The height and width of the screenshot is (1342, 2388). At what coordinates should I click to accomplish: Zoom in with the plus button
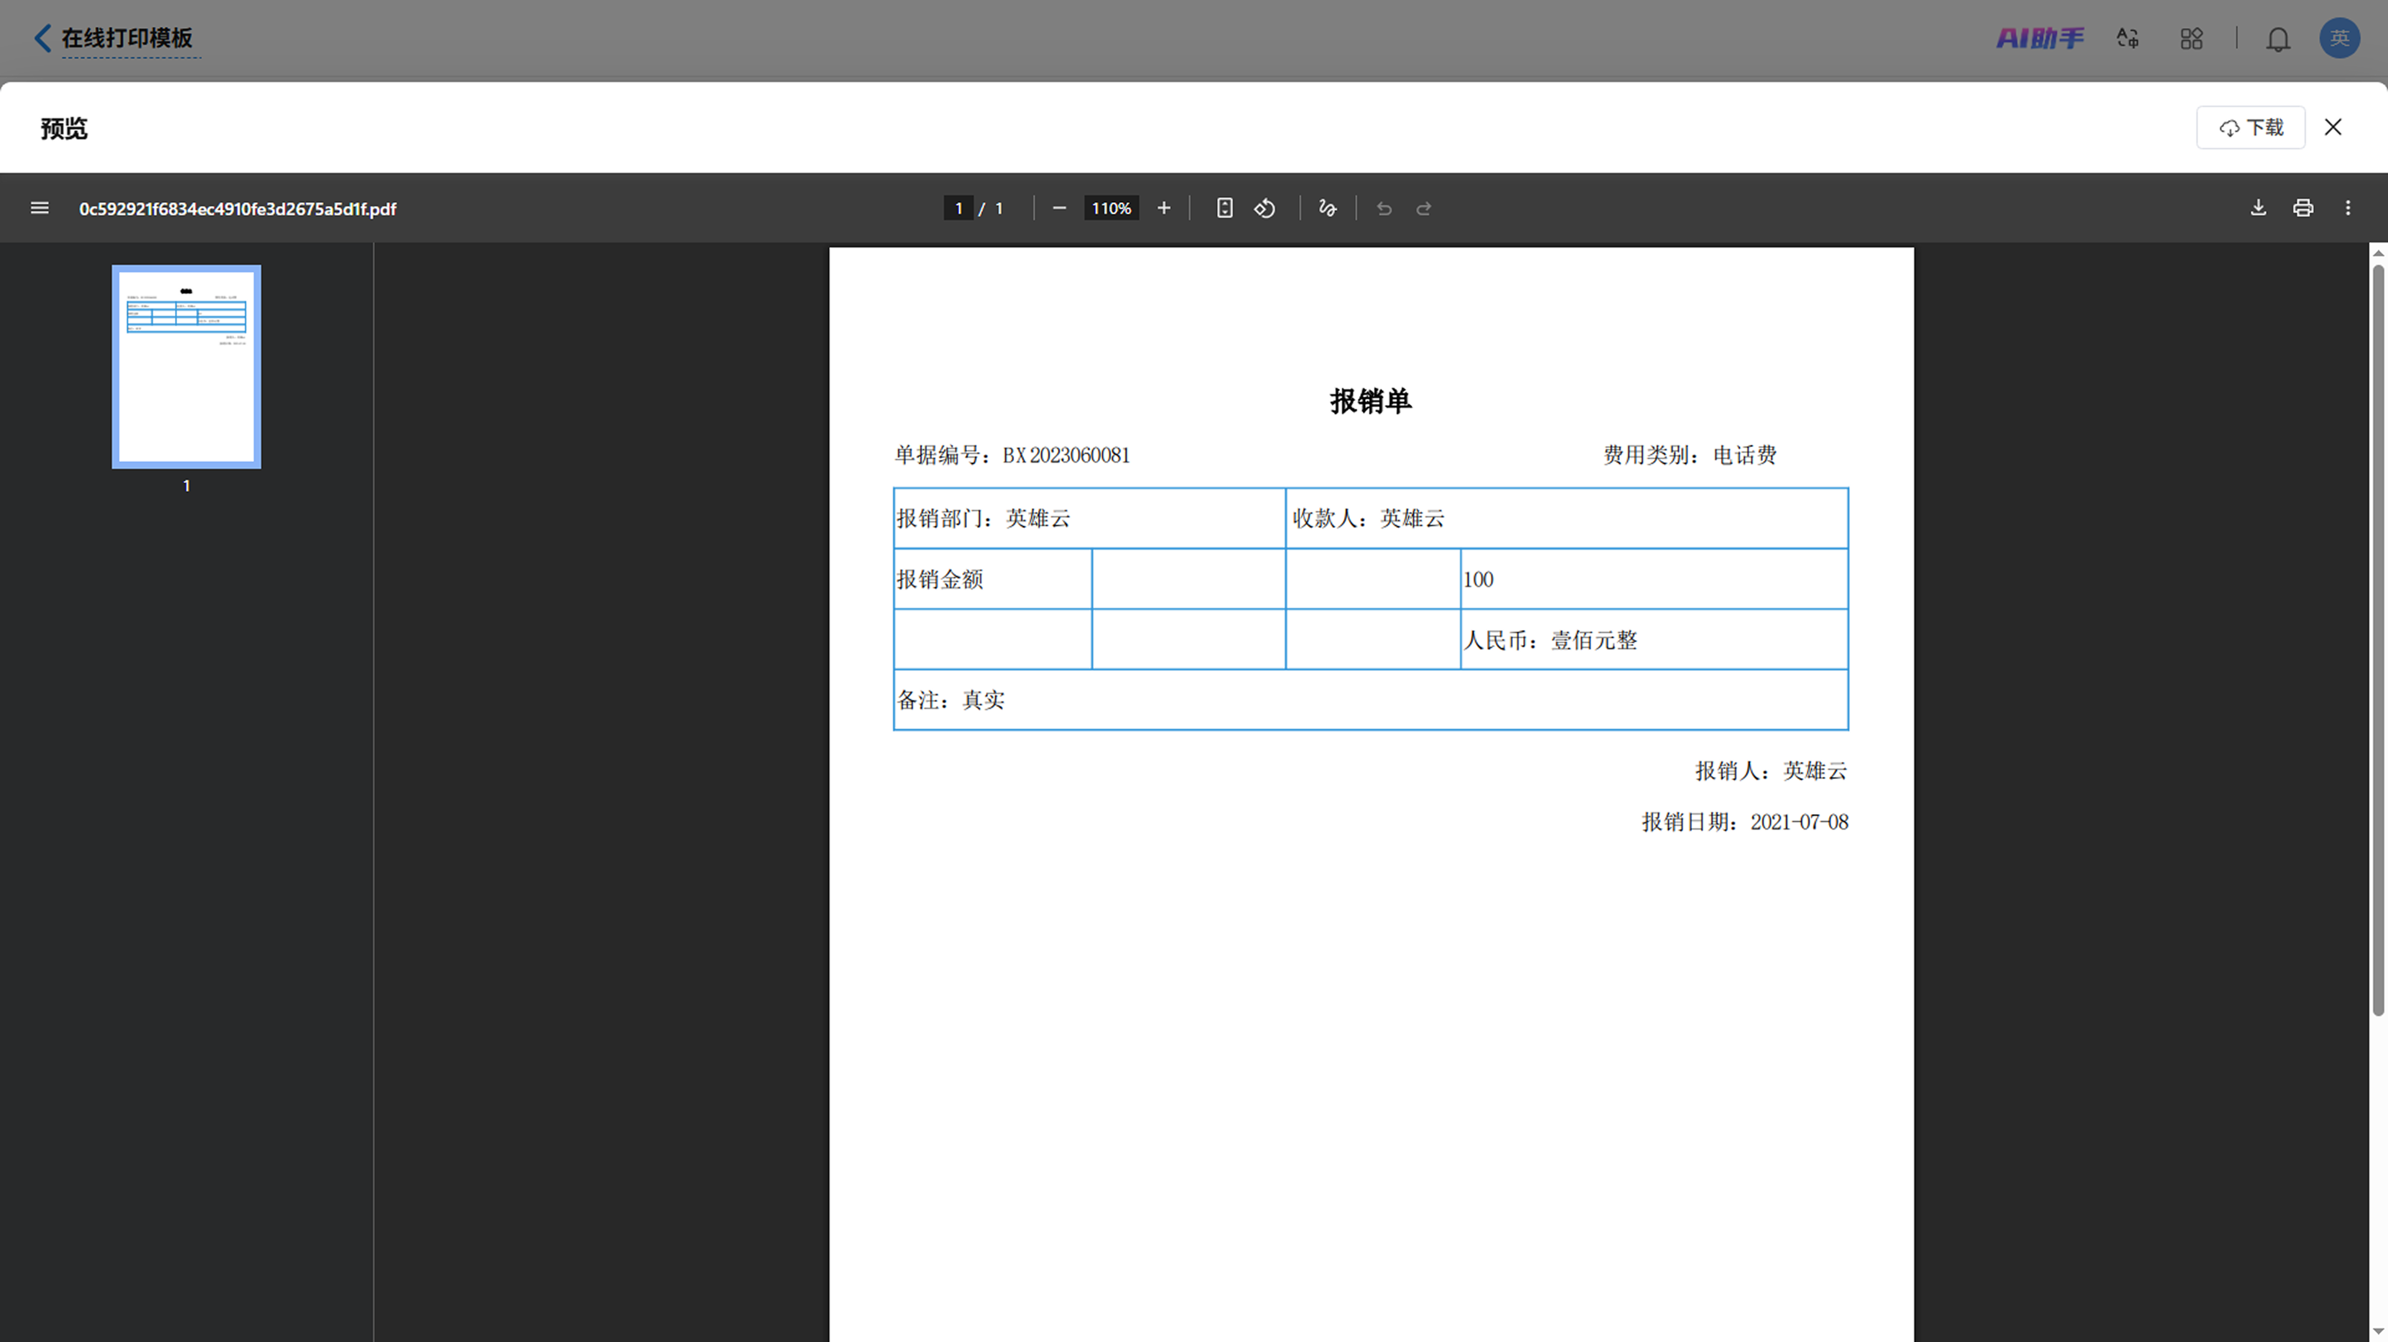1164,208
